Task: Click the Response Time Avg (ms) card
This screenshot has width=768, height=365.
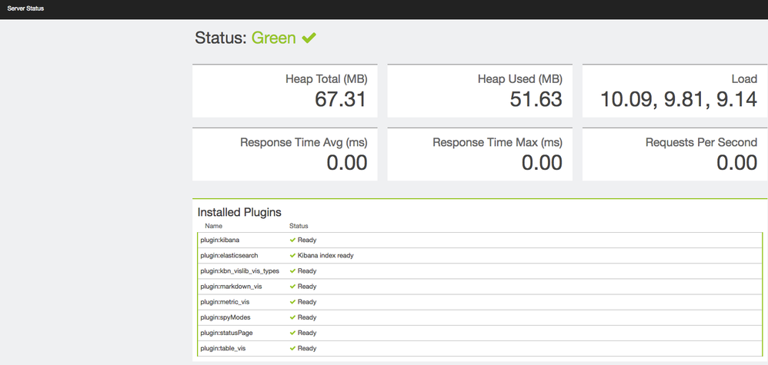Action: tap(284, 154)
